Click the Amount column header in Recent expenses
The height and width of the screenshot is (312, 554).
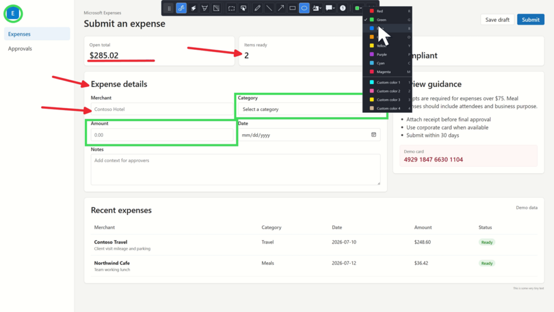pyautogui.click(x=423, y=227)
